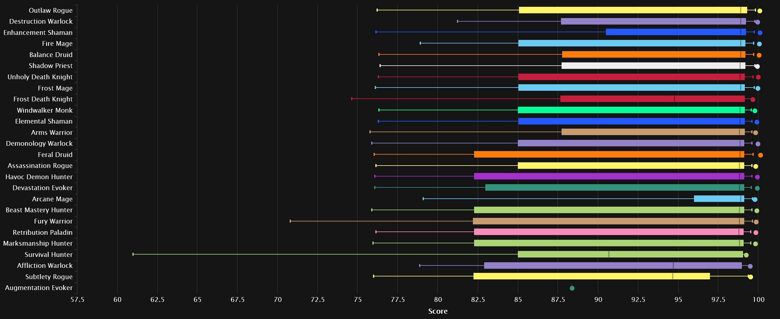
Task: Click Fury Warrior's left whisker end cap
Action: (290, 221)
